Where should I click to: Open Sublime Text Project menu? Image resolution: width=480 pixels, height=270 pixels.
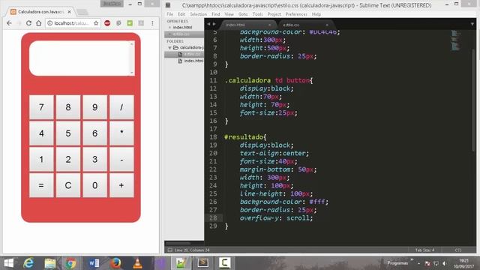tap(274, 14)
